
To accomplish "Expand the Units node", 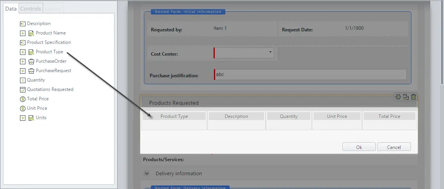I will (x=23, y=118).
